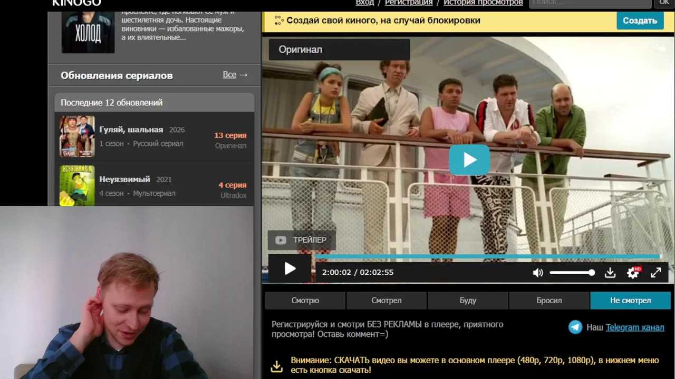Click the '4 серия' label
675x379 pixels.
click(233, 185)
